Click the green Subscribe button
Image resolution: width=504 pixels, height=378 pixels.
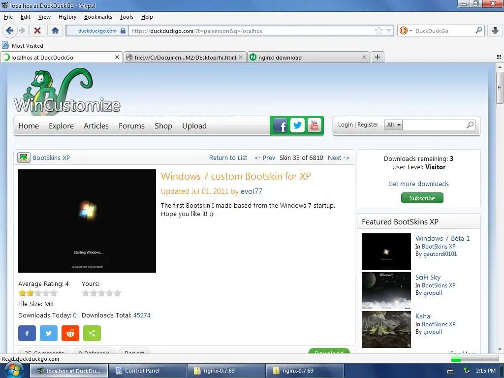(422, 198)
